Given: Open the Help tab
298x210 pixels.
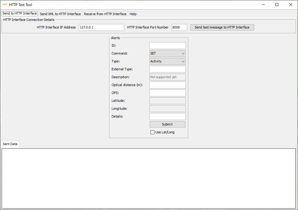Looking at the screenshot, I should [x=133, y=14].
